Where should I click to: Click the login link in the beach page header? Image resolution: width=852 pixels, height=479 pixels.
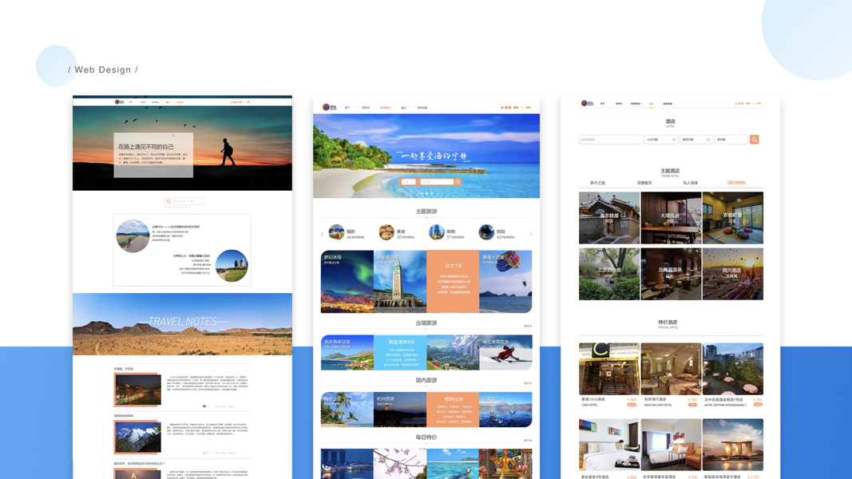516,108
